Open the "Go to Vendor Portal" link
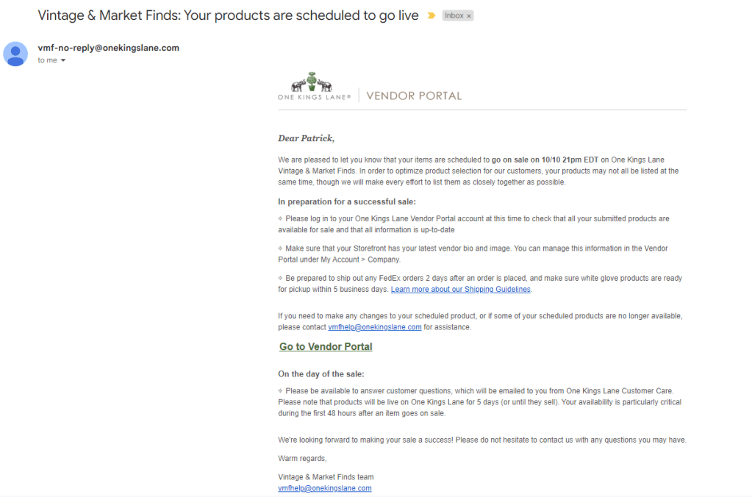 (x=326, y=346)
